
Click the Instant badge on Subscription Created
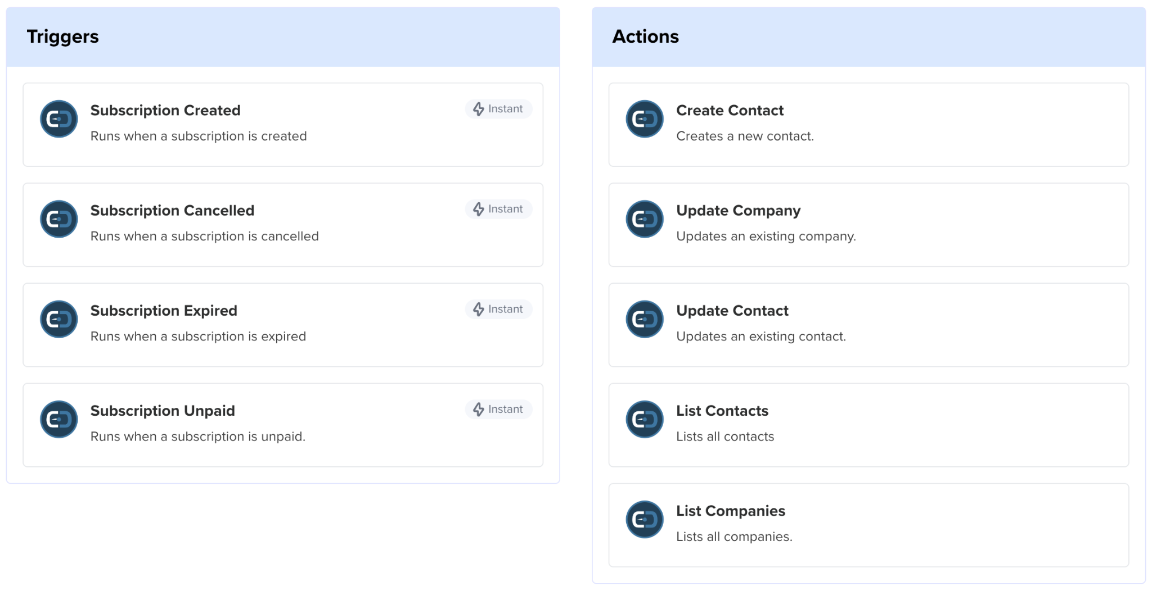point(498,109)
